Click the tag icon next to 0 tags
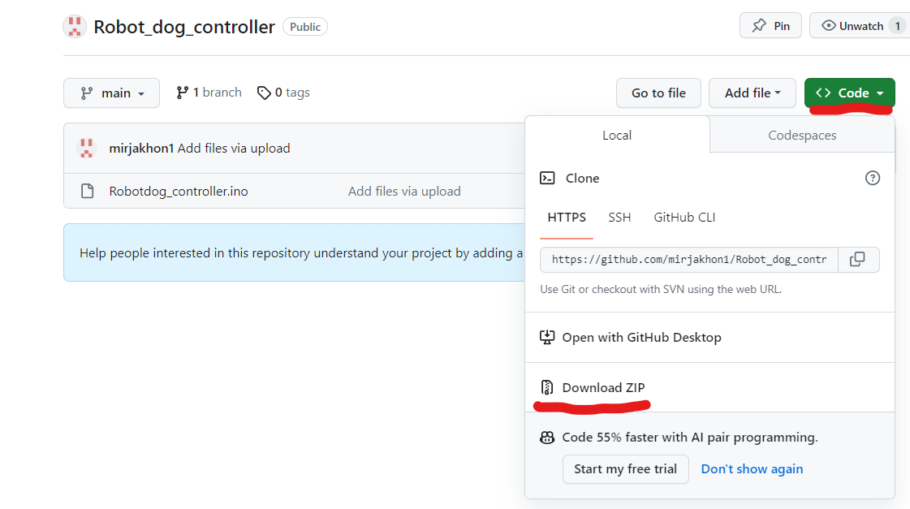The width and height of the screenshot is (910, 509). pos(264,93)
